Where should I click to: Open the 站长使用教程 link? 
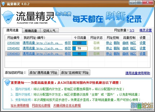(x=20, y=106)
